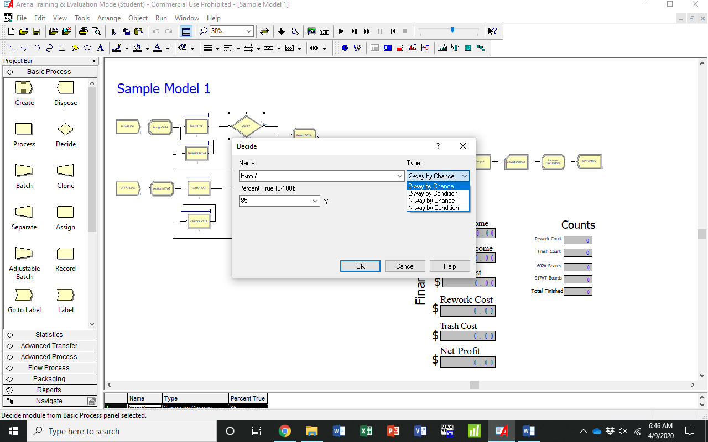708x442 pixels.
Task: Select the Clone module icon
Action: pos(65,170)
